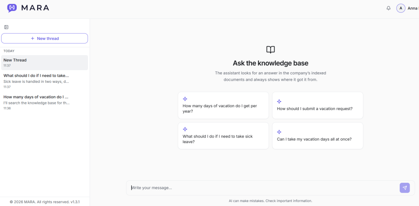
Task: Open the vacation days thread in sidebar
Action: (x=45, y=102)
